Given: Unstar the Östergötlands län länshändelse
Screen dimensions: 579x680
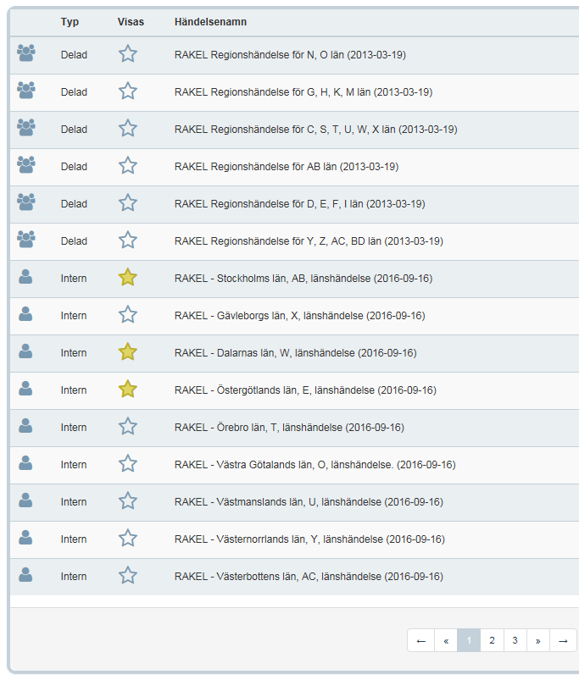Looking at the screenshot, I should coord(128,390).
